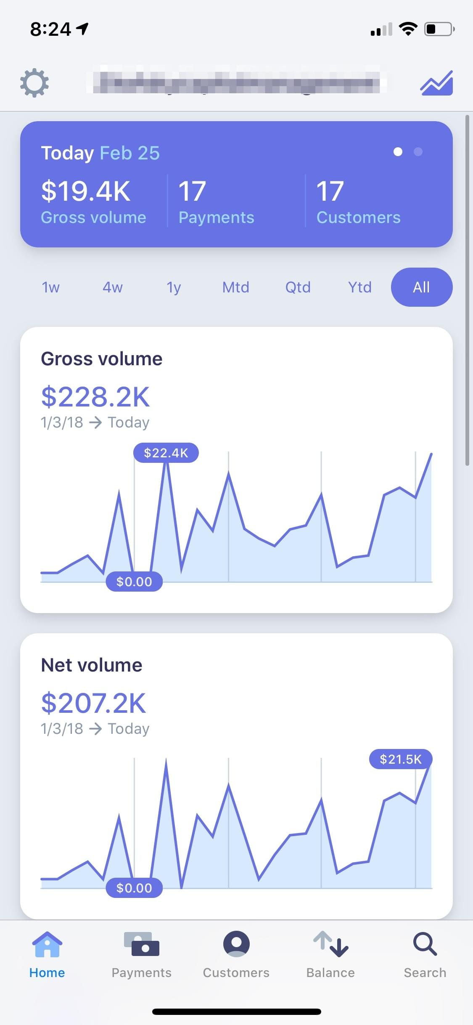Click the vertical scrollbar on right edge

pos(467,290)
